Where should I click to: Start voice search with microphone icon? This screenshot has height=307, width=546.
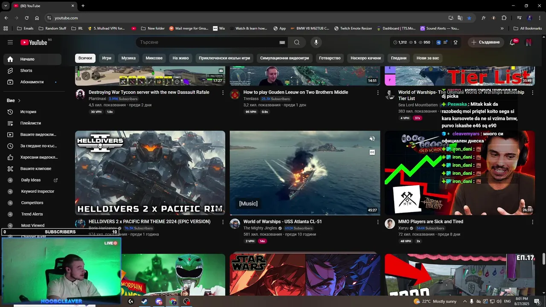[316, 42]
